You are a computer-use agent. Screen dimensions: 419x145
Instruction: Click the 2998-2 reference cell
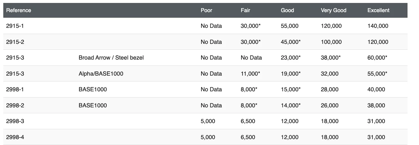tap(15, 105)
